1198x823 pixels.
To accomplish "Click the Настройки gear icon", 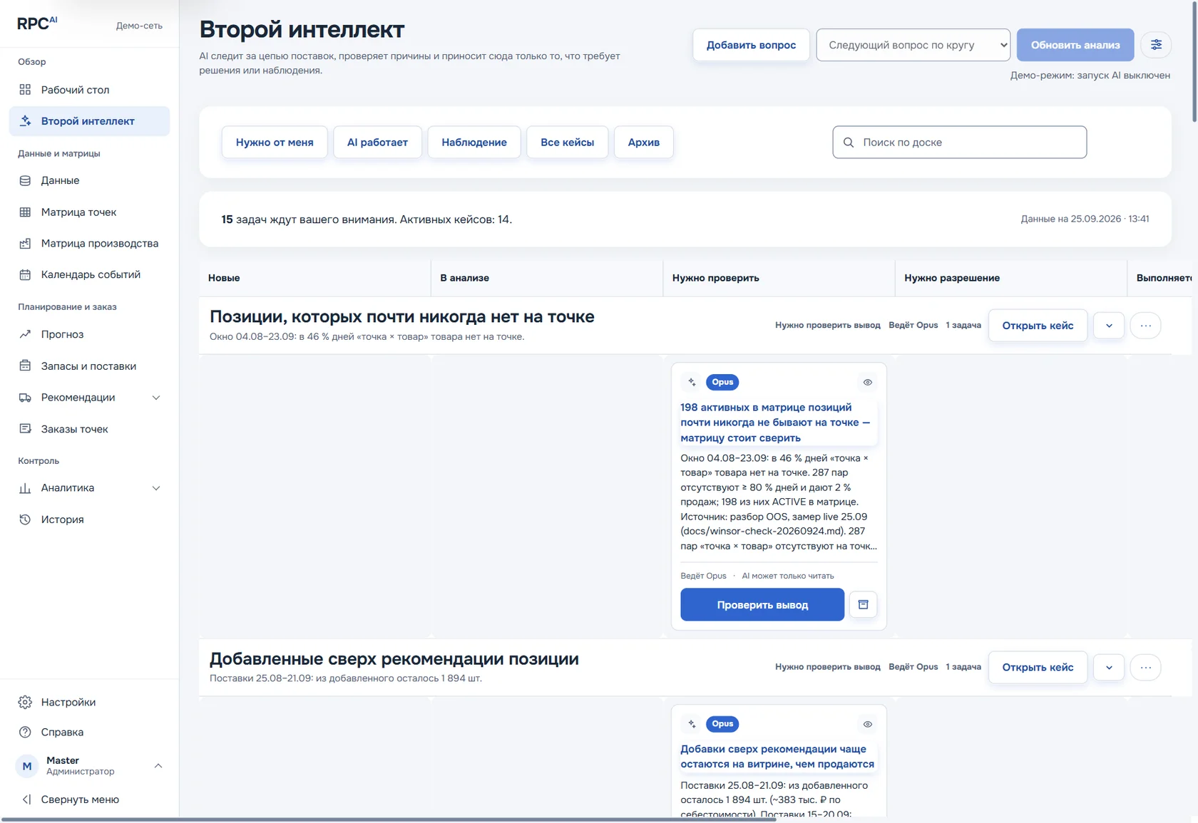I will tap(25, 703).
